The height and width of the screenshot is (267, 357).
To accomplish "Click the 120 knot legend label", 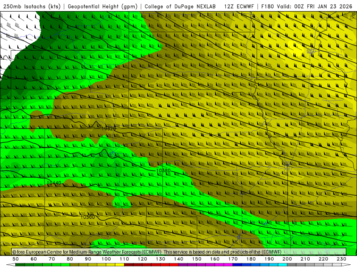I will tap(142, 259).
